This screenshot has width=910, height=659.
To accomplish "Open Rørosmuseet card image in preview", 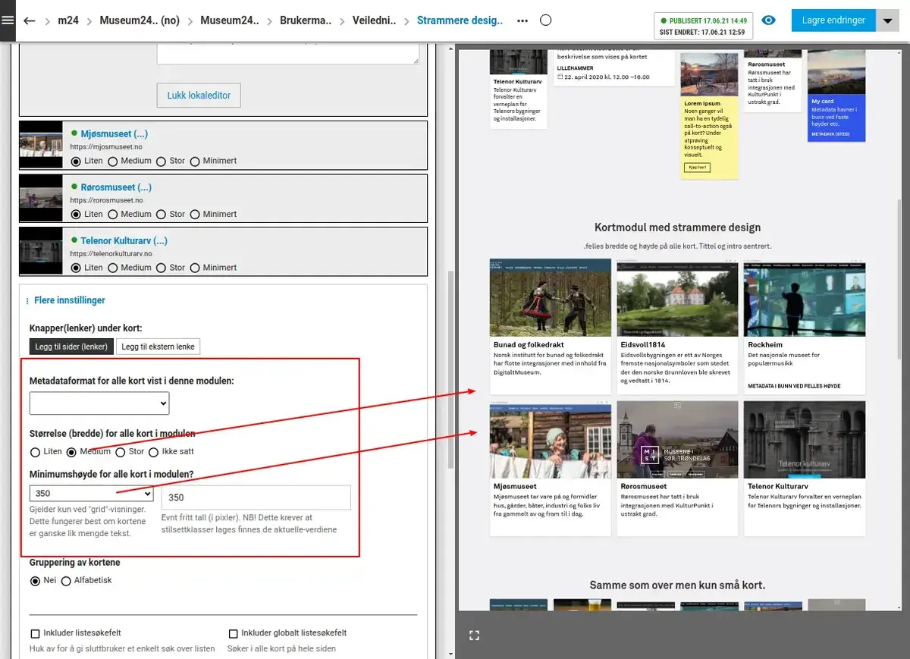I will coord(677,439).
